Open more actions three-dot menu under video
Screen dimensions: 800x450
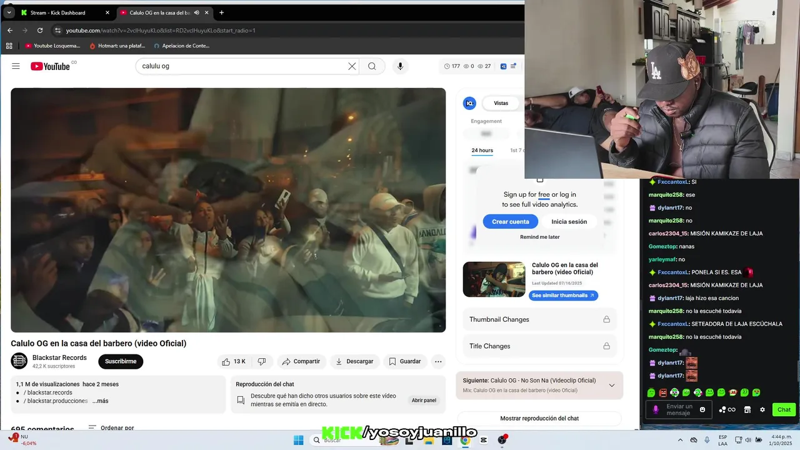point(438,361)
